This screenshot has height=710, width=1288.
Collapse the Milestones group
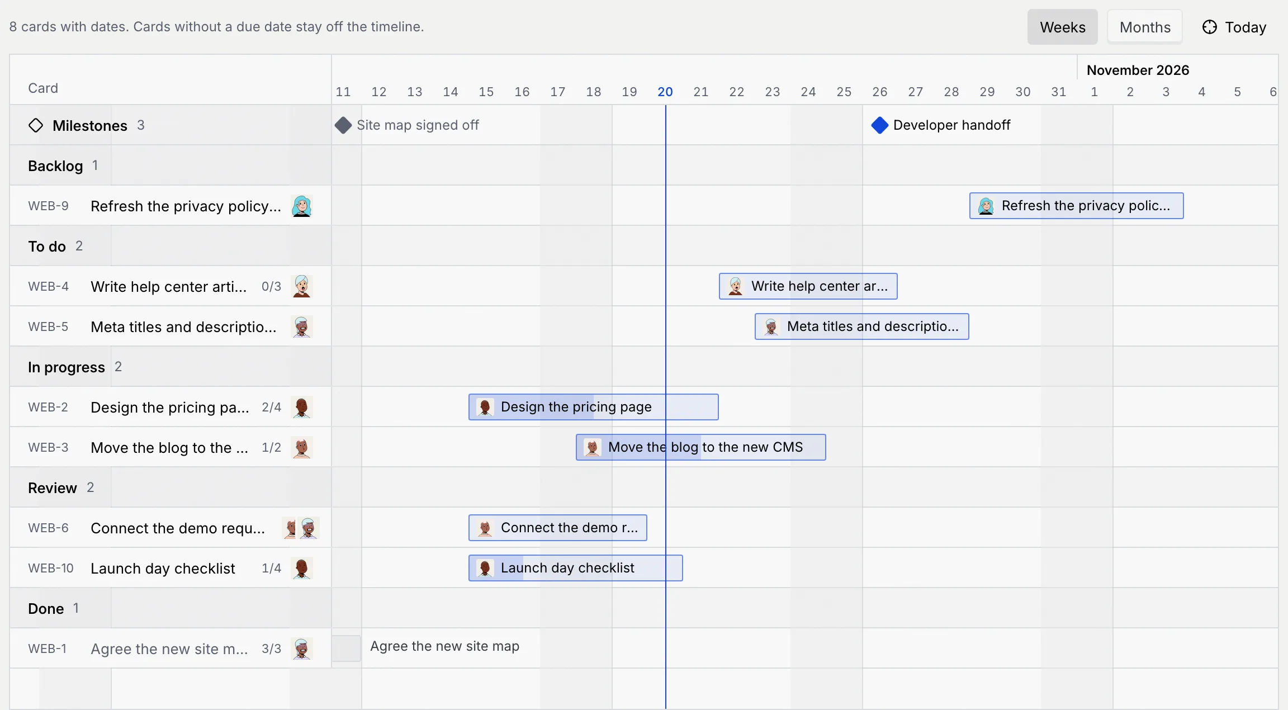(x=171, y=125)
